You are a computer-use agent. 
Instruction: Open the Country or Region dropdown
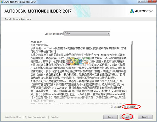point(87,33)
